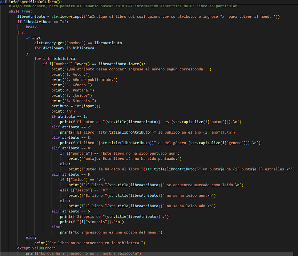Select the "libroAtributo = str.lower(input(" assignment line
Image resolution: width=298 pixels, height=256 pixels.
tap(148, 17)
